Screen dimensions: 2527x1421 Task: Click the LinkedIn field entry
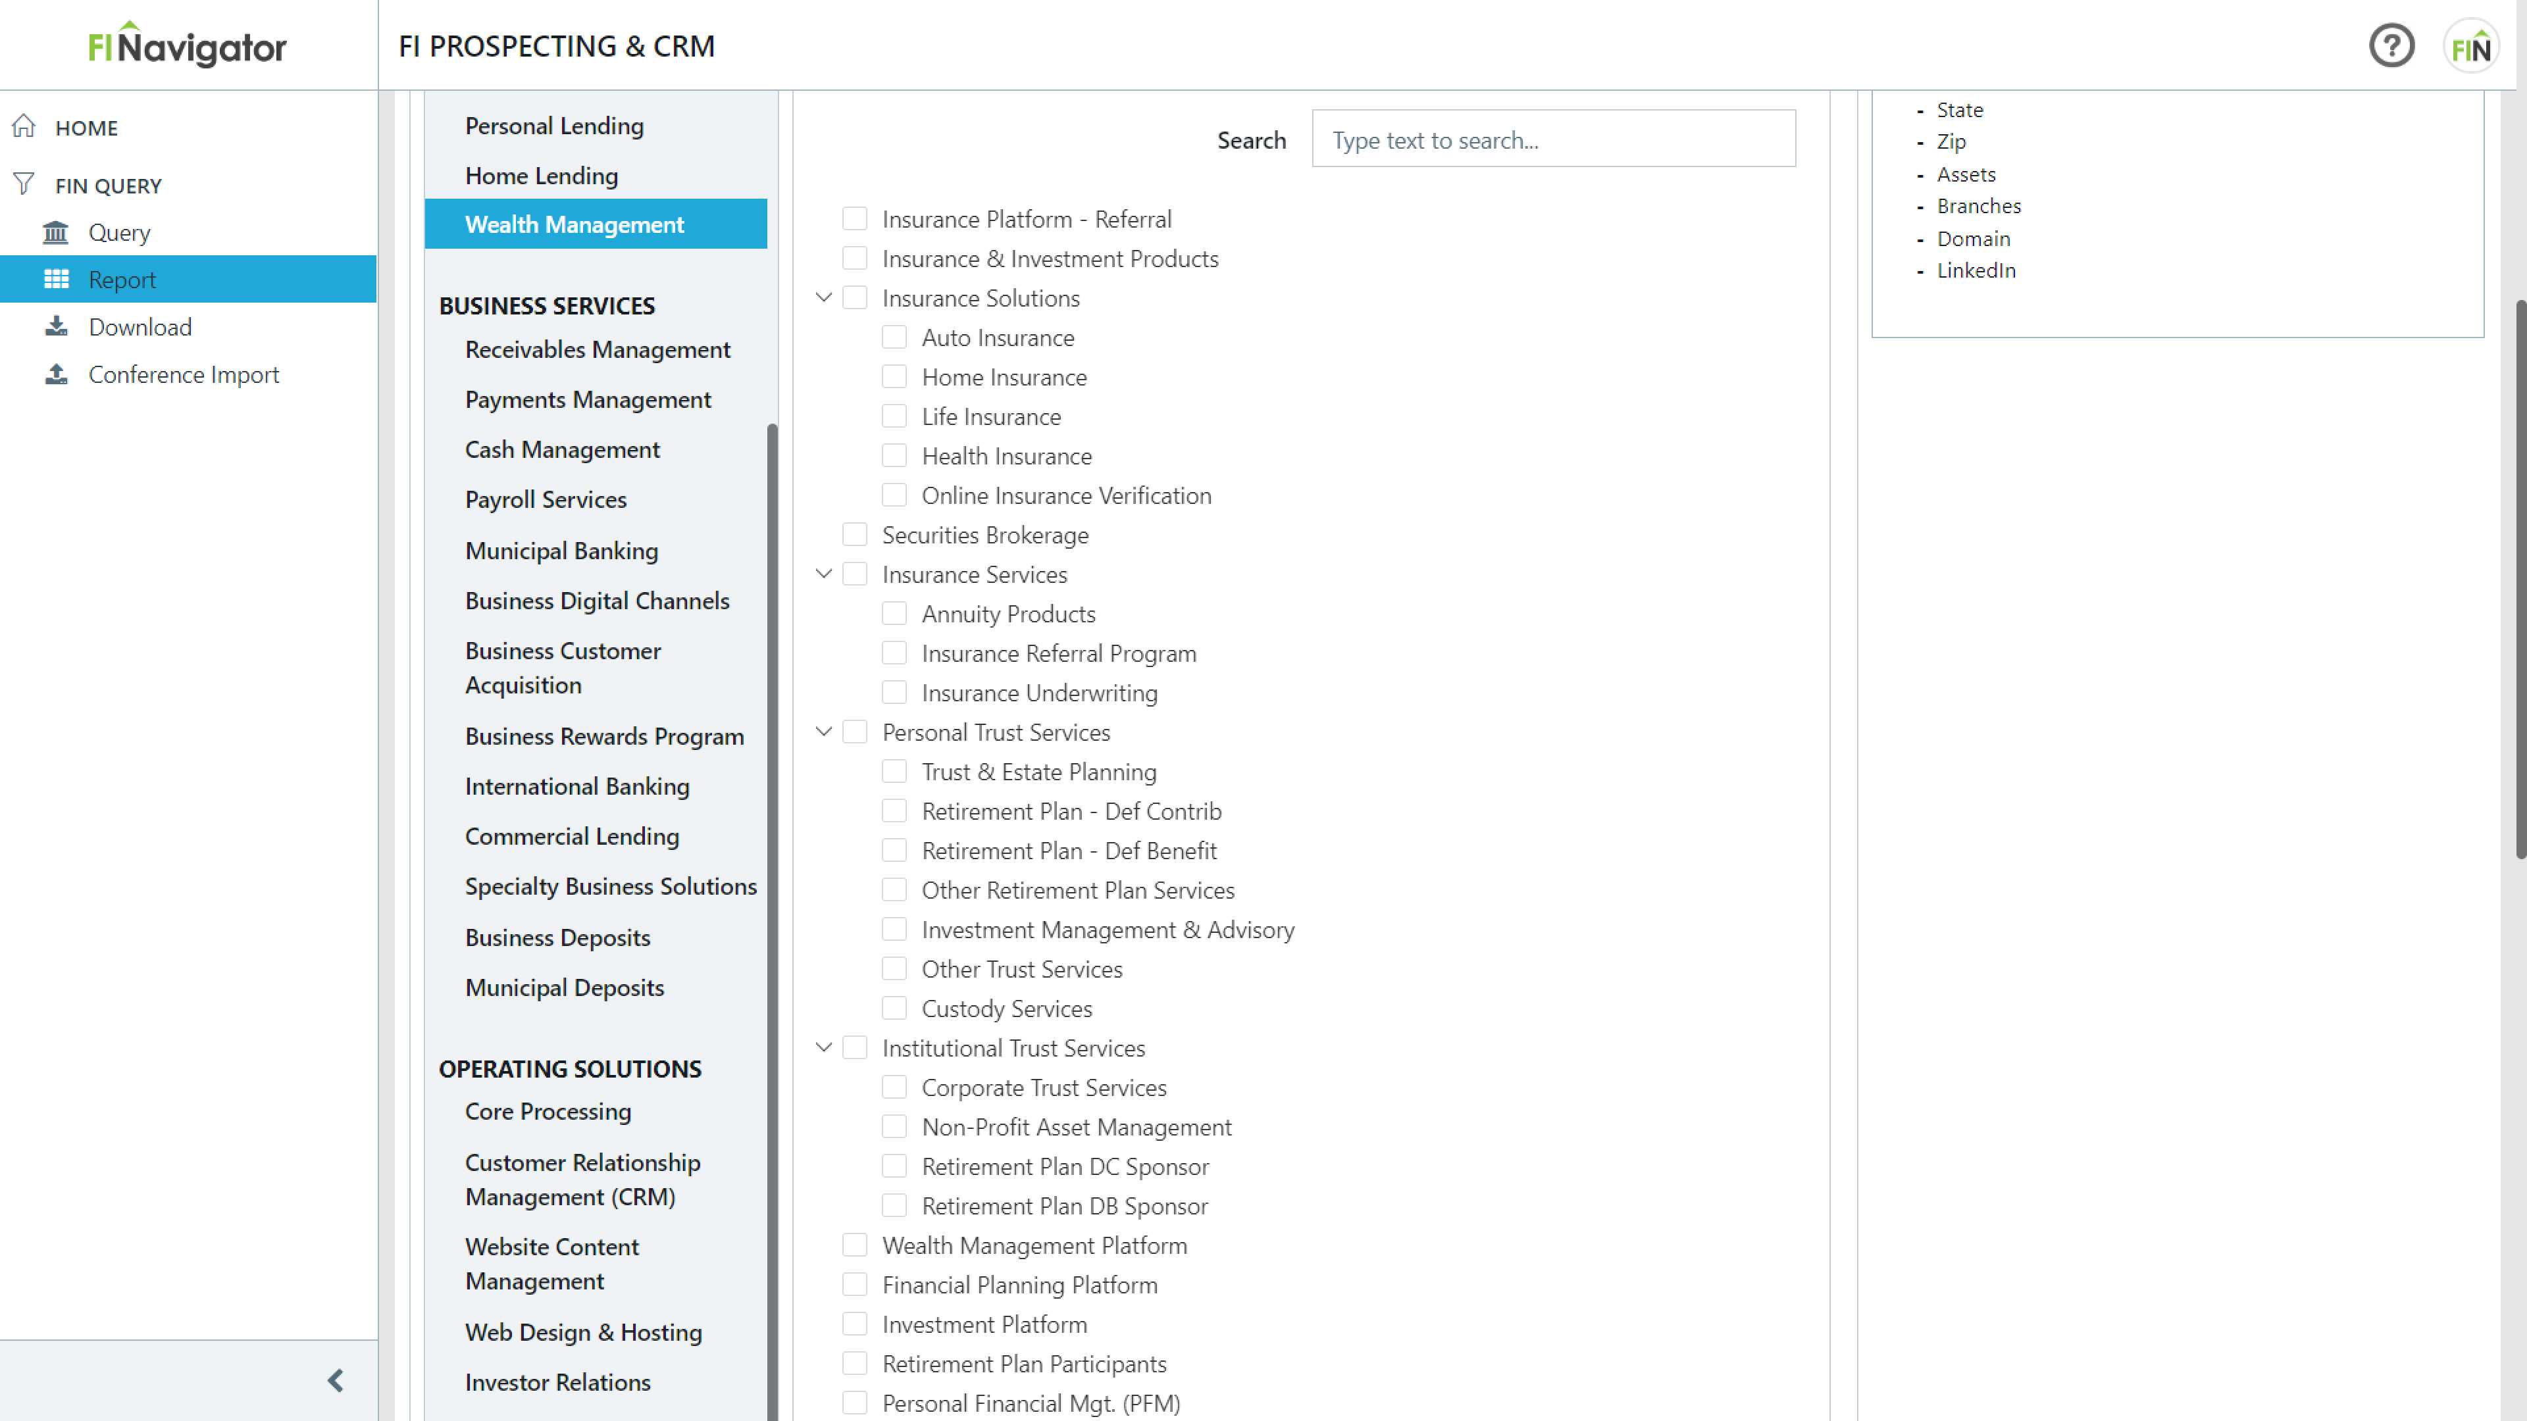[x=1976, y=270]
